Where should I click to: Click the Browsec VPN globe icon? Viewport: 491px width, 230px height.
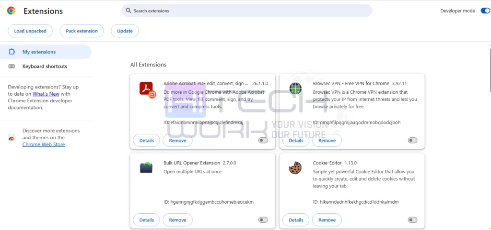coord(295,88)
